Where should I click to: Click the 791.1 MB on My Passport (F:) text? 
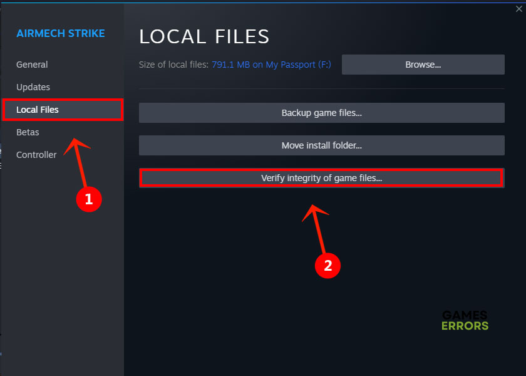pos(271,65)
